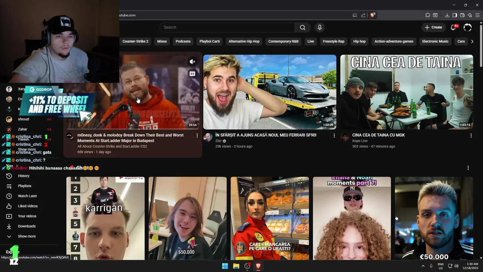Open the m0nesy, donk & molodoy video title
Viewport: 483px width, 272px height.
tap(131, 138)
